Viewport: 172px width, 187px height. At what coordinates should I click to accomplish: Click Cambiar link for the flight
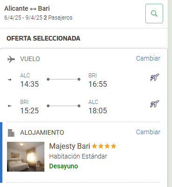(148, 58)
